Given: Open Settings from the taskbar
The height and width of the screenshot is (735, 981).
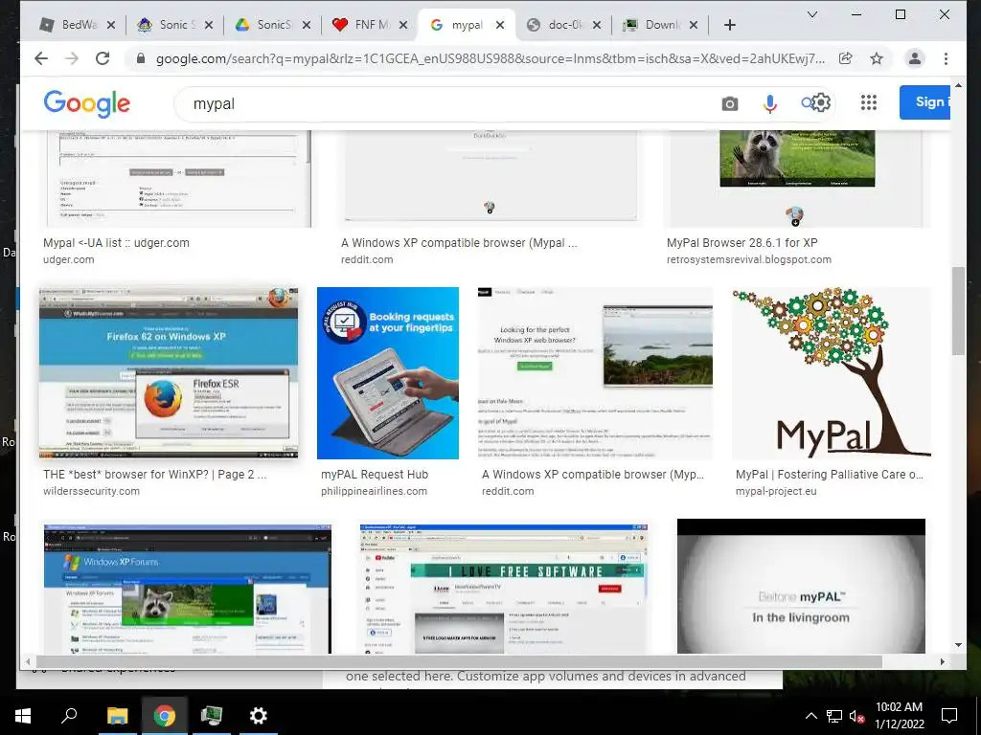Looking at the screenshot, I should pyautogui.click(x=259, y=716).
